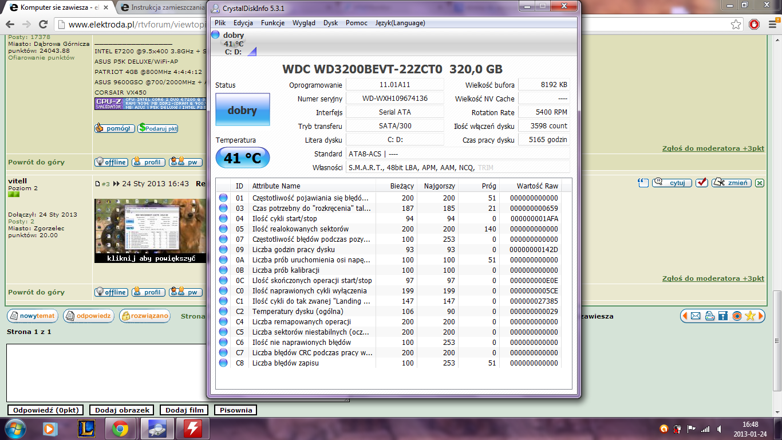
Task: Click the Chrome bookmark star icon
Action: (736, 25)
